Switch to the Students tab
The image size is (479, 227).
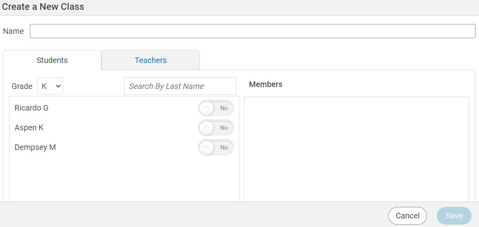coord(52,60)
